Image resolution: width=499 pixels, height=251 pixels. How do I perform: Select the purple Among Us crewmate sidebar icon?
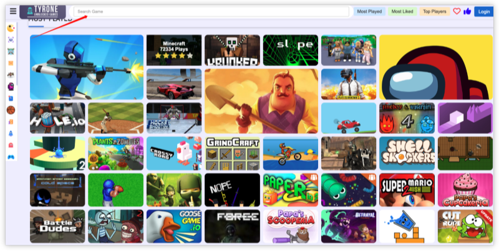pos(11,86)
